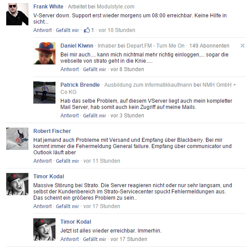Reply to Timor Kodal's 'Jetzt ist alles' comment
249x249 pixels.
pyautogui.click(x=69, y=239)
